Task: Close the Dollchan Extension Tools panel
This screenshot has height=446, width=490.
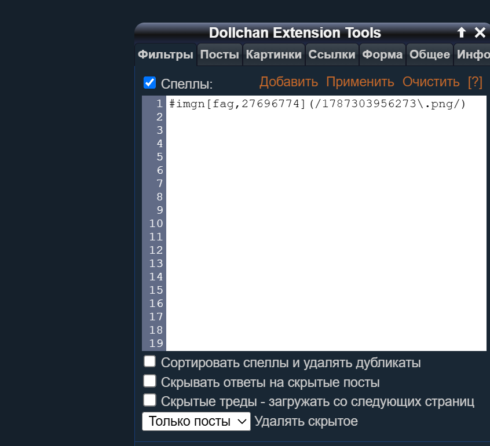Action: 480,32
